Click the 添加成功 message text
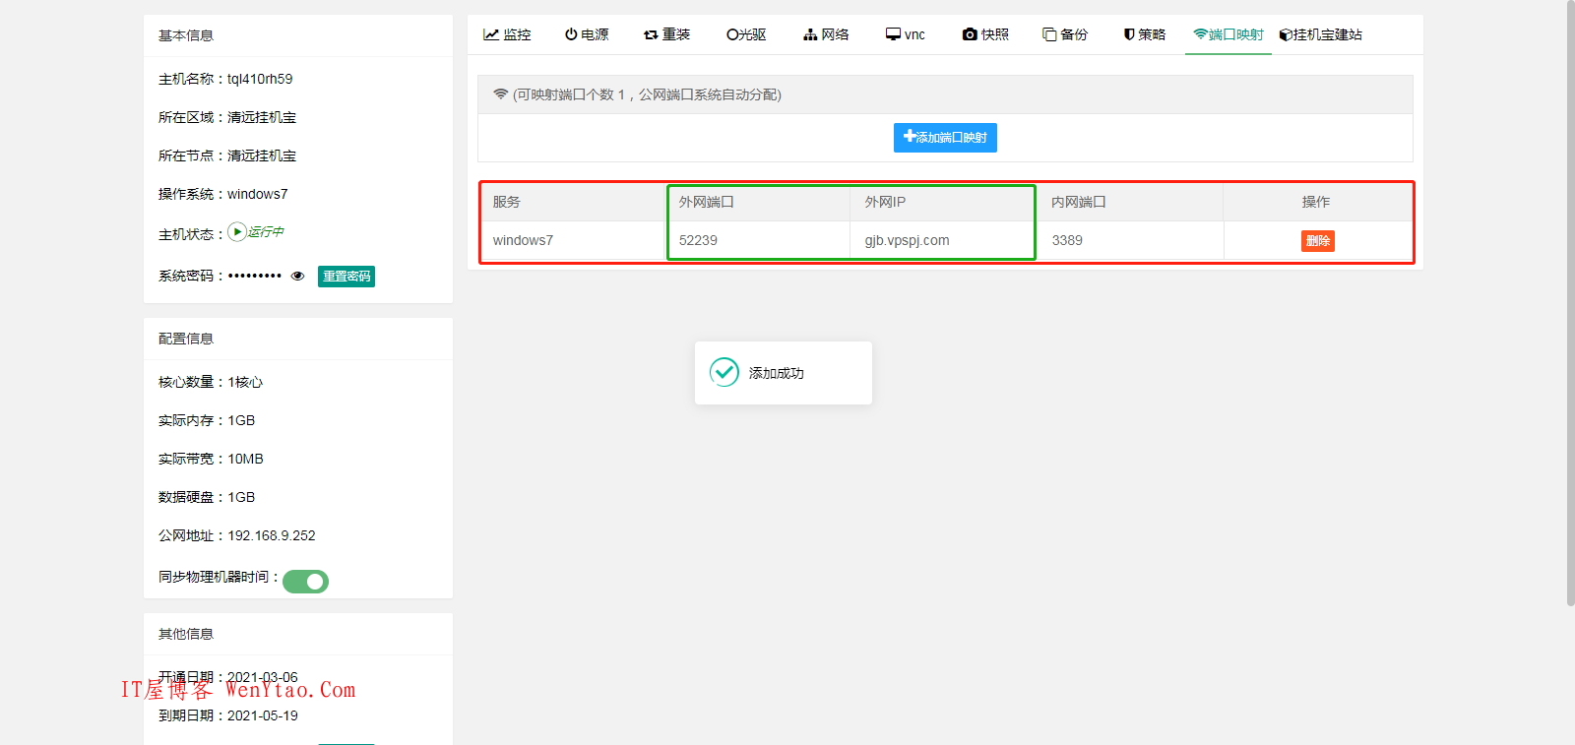Screen dimensions: 1575x745 coord(776,373)
